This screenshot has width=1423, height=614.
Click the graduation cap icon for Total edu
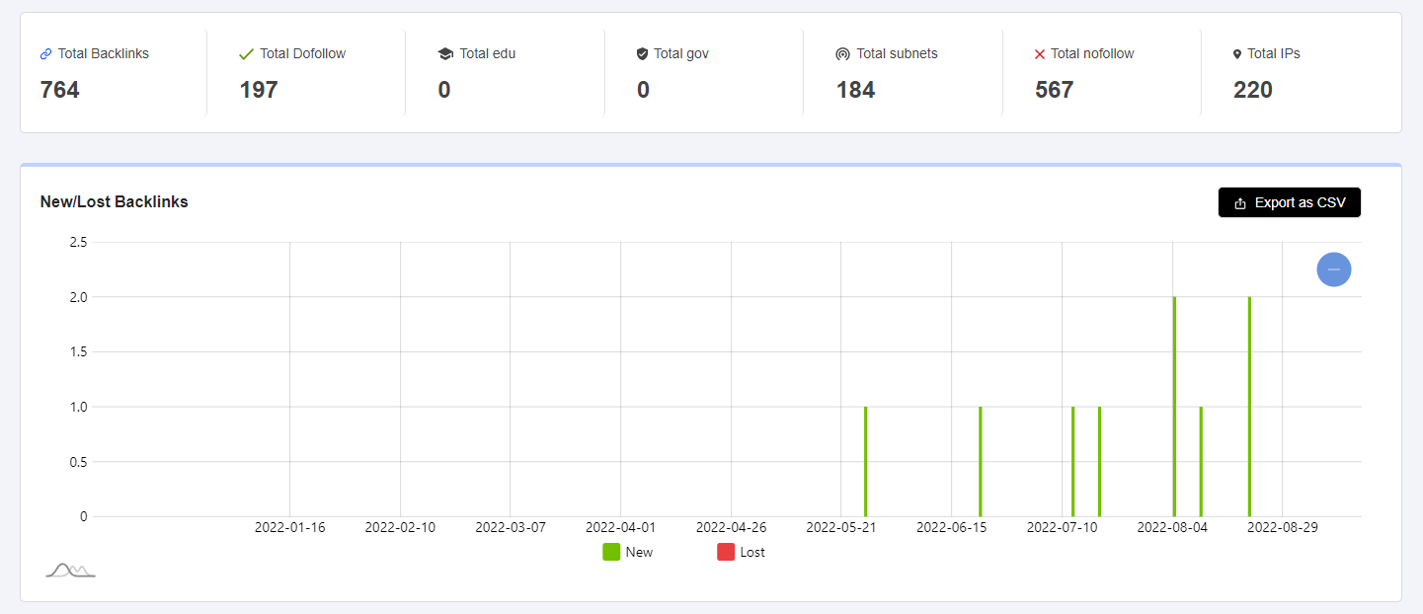pos(445,54)
